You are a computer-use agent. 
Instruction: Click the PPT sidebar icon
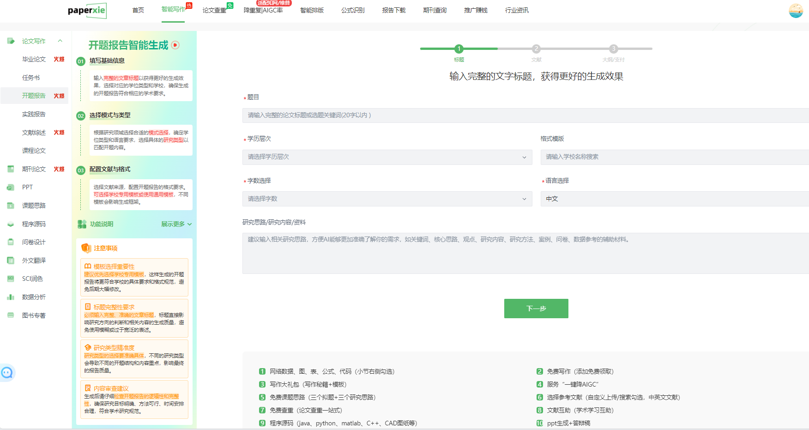click(11, 187)
